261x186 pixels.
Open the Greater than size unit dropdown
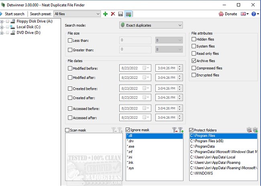[169, 50]
